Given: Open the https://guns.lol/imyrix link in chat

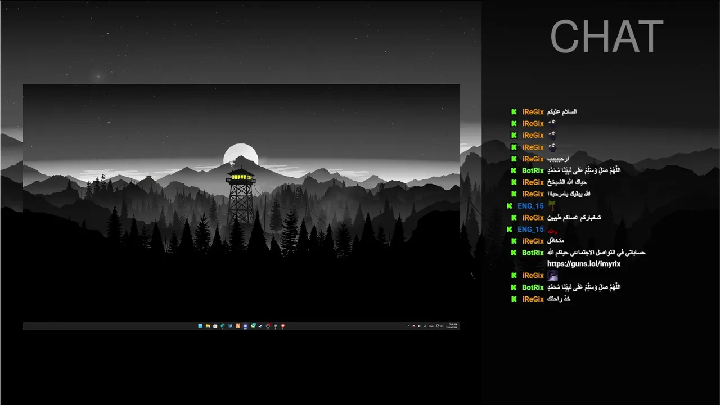Looking at the screenshot, I should (x=584, y=264).
